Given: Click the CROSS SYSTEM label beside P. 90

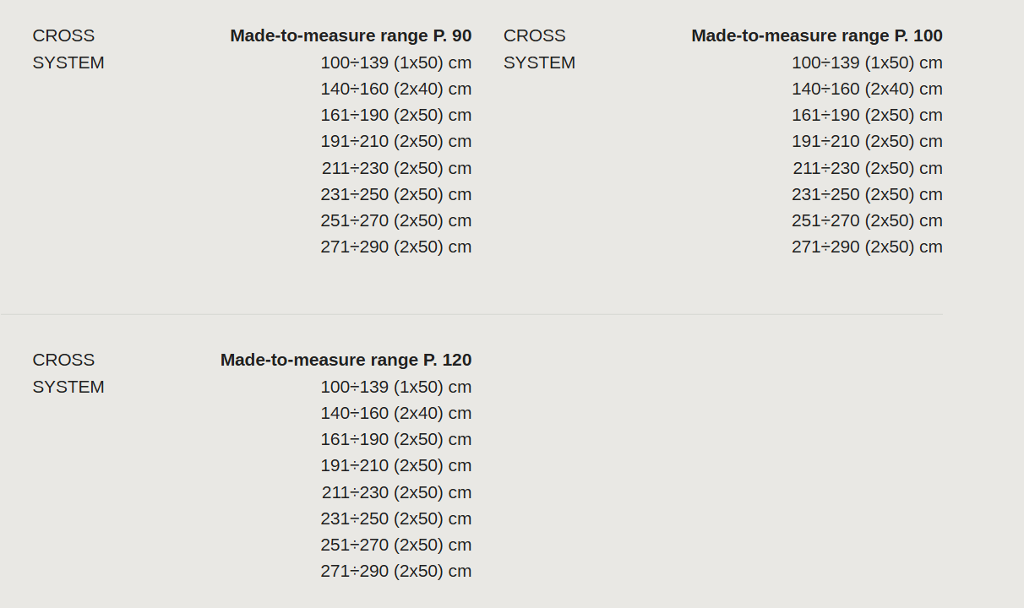Looking at the screenshot, I should (x=68, y=49).
